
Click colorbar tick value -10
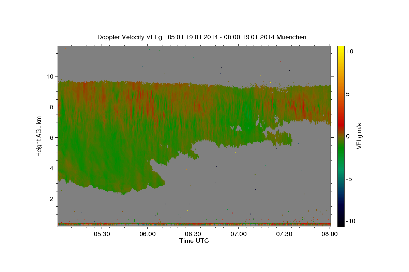pyautogui.click(x=350, y=221)
